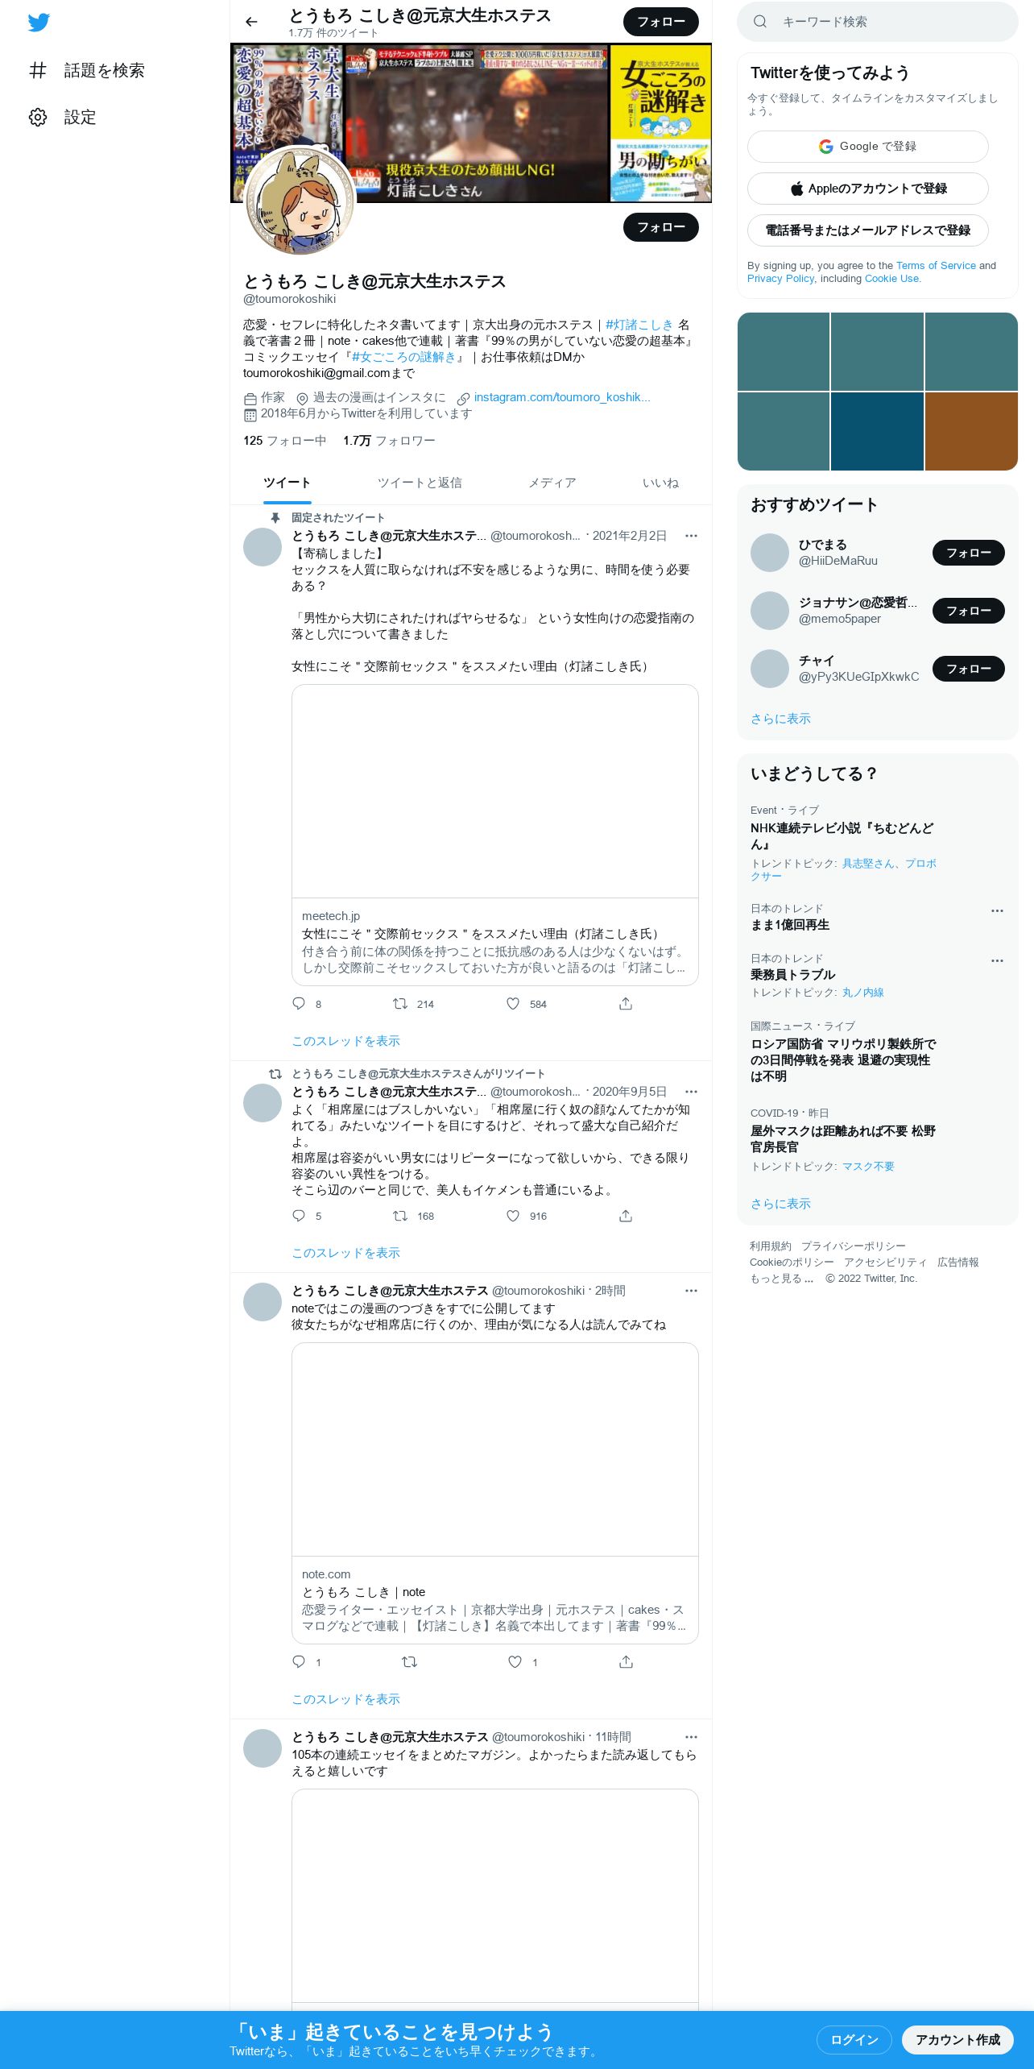Click ログイン in the bottom banner
This screenshot has height=2069, width=1034.
[854, 2040]
